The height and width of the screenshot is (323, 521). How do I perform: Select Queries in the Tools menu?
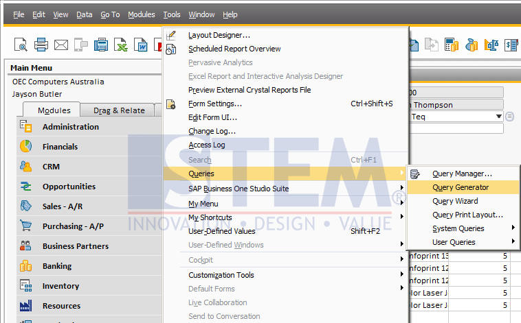click(x=286, y=174)
